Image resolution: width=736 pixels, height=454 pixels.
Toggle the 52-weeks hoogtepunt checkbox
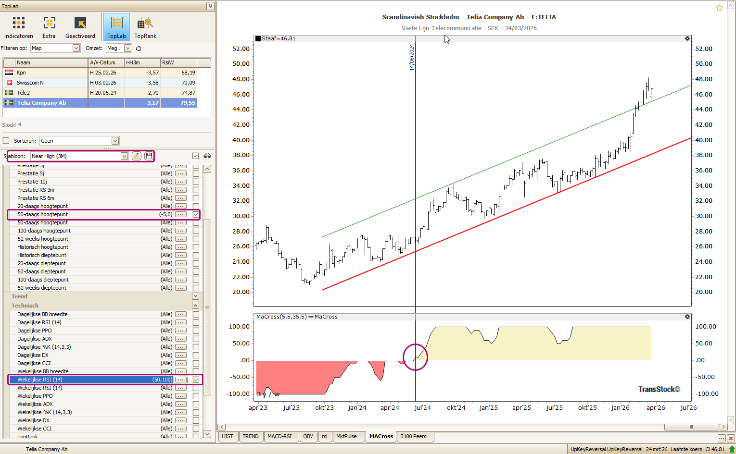pos(196,239)
